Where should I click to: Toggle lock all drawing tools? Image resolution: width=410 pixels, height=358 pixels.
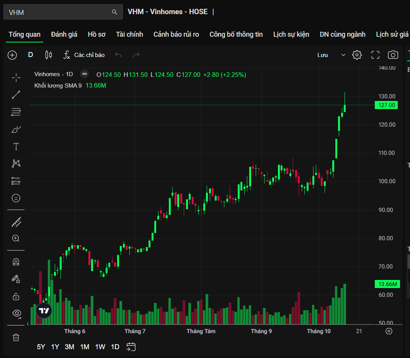coord(16,296)
